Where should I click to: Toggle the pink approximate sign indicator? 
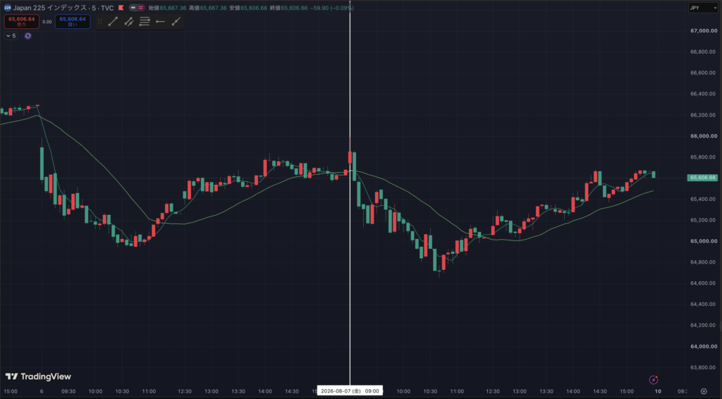[x=140, y=8]
